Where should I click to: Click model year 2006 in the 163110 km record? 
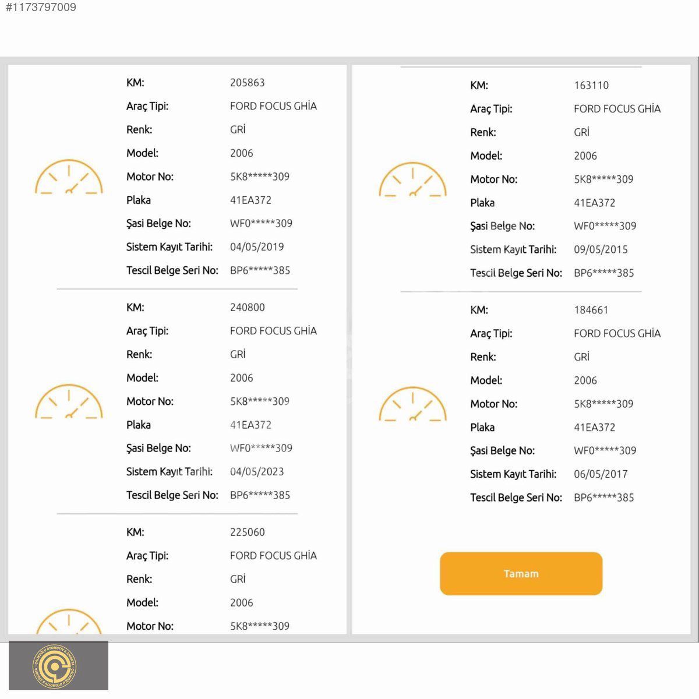[x=585, y=156]
